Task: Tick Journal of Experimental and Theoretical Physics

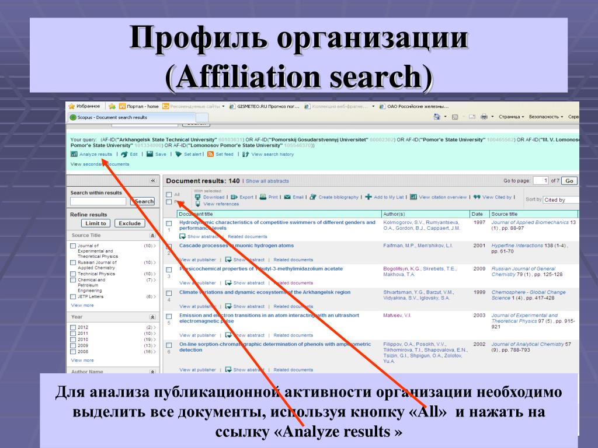Action: 73,246
